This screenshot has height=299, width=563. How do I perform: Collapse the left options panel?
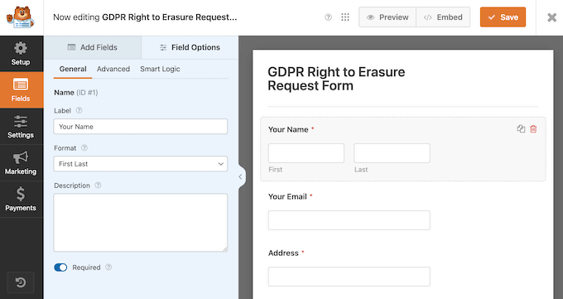click(x=241, y=176)
